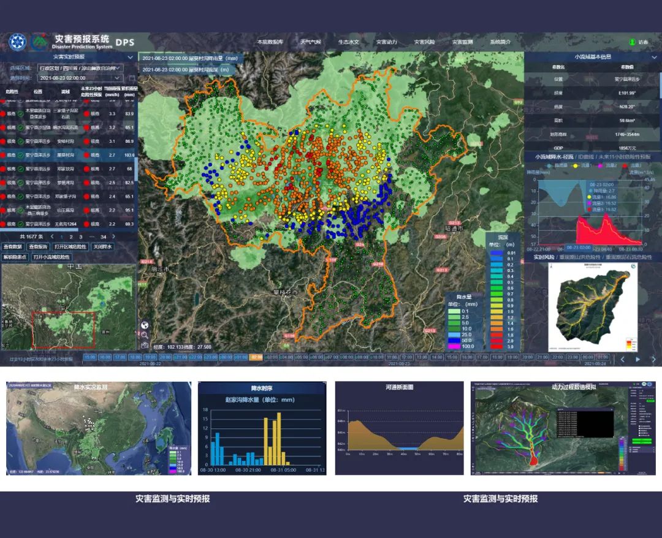The image size is (662, 538).
Task: Click the globe icon on the map toolbar
Action: pyautogui.click(x=145, y=325)
